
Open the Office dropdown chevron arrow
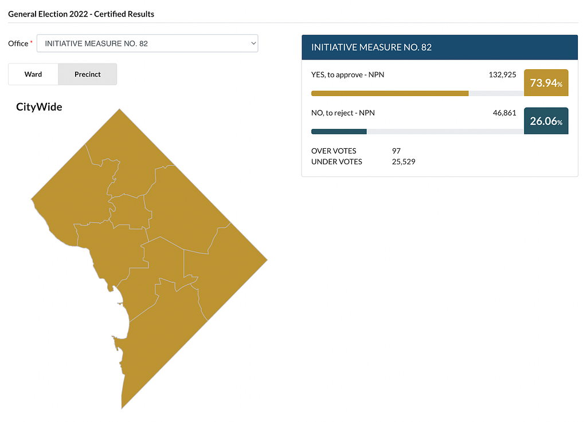coord(253,44)
